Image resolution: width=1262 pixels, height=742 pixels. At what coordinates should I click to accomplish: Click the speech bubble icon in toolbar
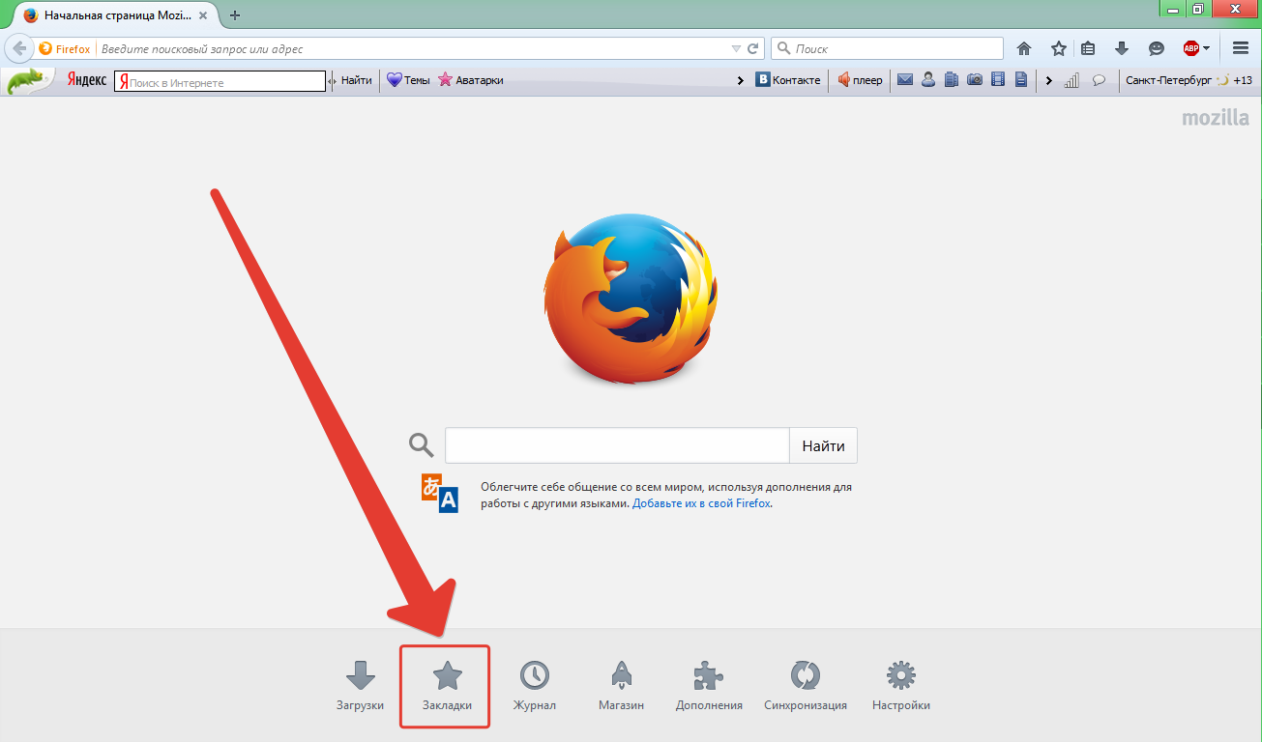point(1099,80)
